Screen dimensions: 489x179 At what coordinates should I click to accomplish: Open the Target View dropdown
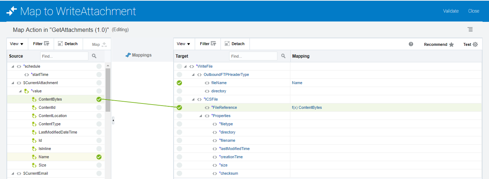pos(184,44)
